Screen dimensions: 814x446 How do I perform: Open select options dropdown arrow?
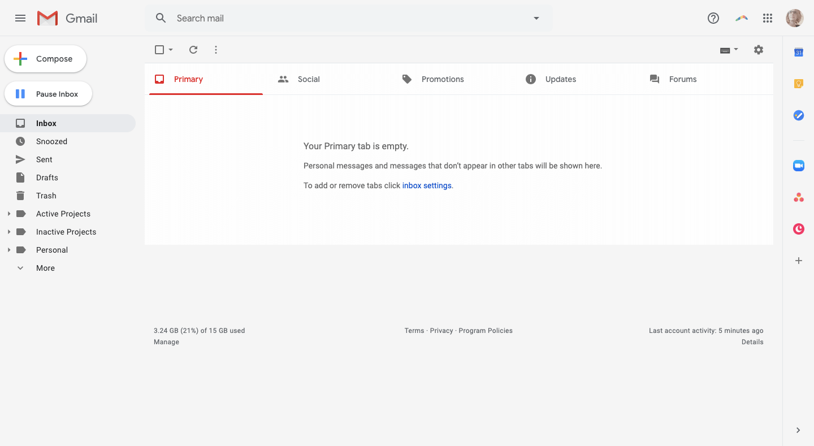pyautogui.click(x=171, y=50)
